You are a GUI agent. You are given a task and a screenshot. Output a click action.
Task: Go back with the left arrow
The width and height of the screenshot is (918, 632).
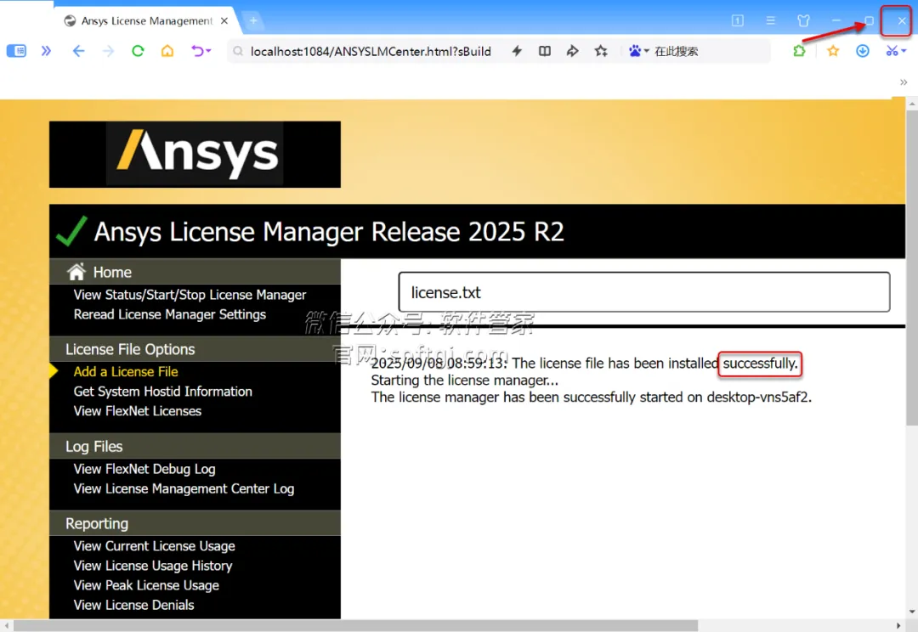(78, 51)
